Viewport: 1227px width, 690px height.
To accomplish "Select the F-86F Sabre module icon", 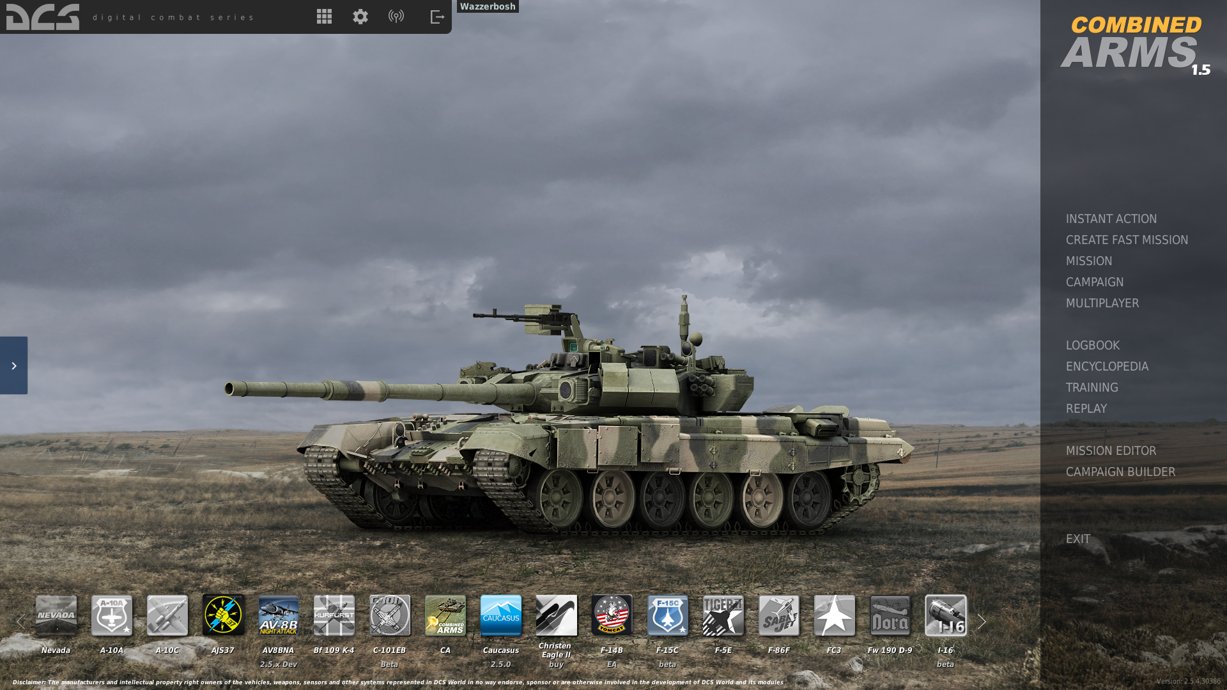I will 779,615.
